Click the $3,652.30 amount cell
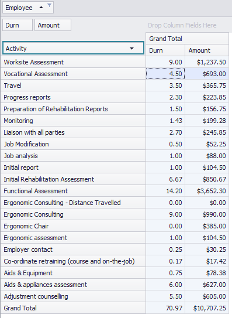232x318 pixels. (207, 191)
